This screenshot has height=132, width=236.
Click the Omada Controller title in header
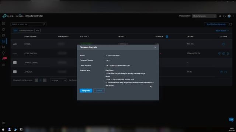[x=34, y=16]
